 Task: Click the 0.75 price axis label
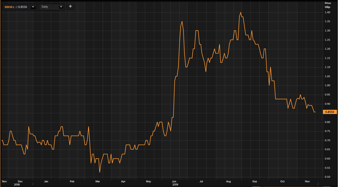pyautogui.click(x=328, y=131)
